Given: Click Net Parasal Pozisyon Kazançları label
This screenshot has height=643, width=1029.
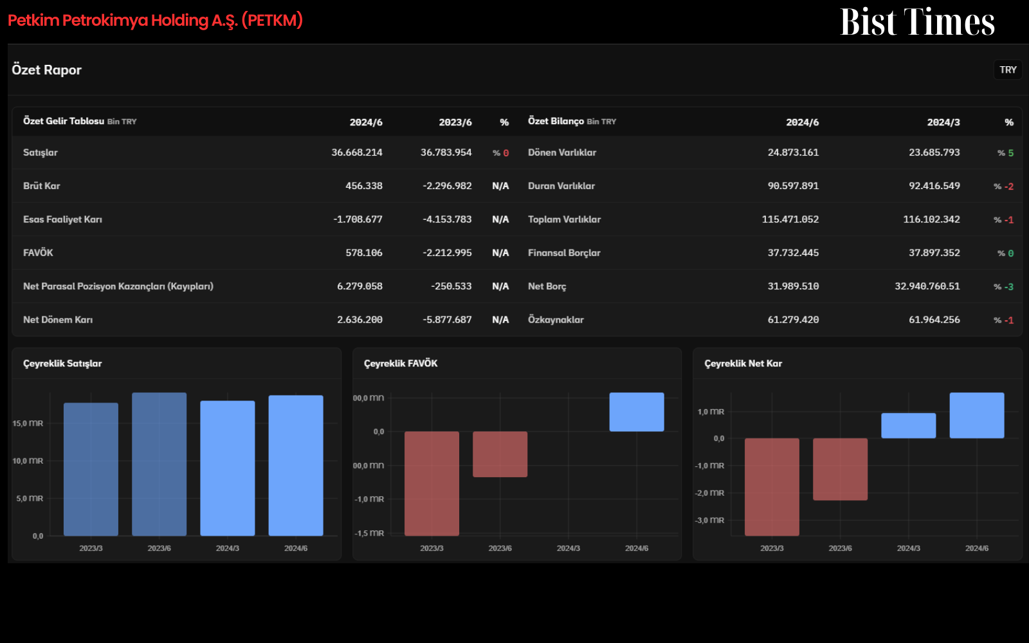Looking at the screenshot, I should [x=118, y=286].
